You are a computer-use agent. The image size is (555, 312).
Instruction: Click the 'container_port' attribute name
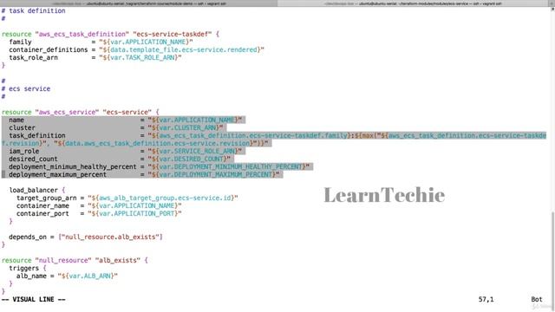(x=42, y=213)
